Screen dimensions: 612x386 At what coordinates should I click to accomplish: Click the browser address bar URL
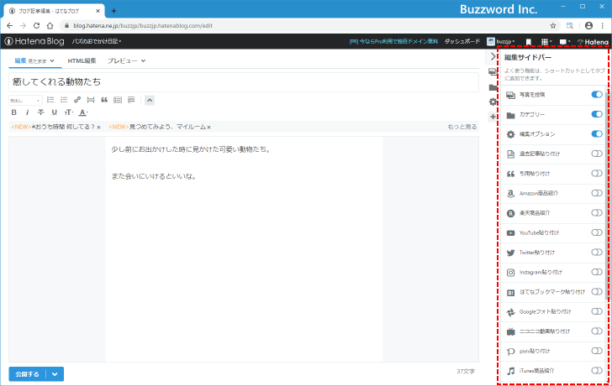click(x=143, y=26)
